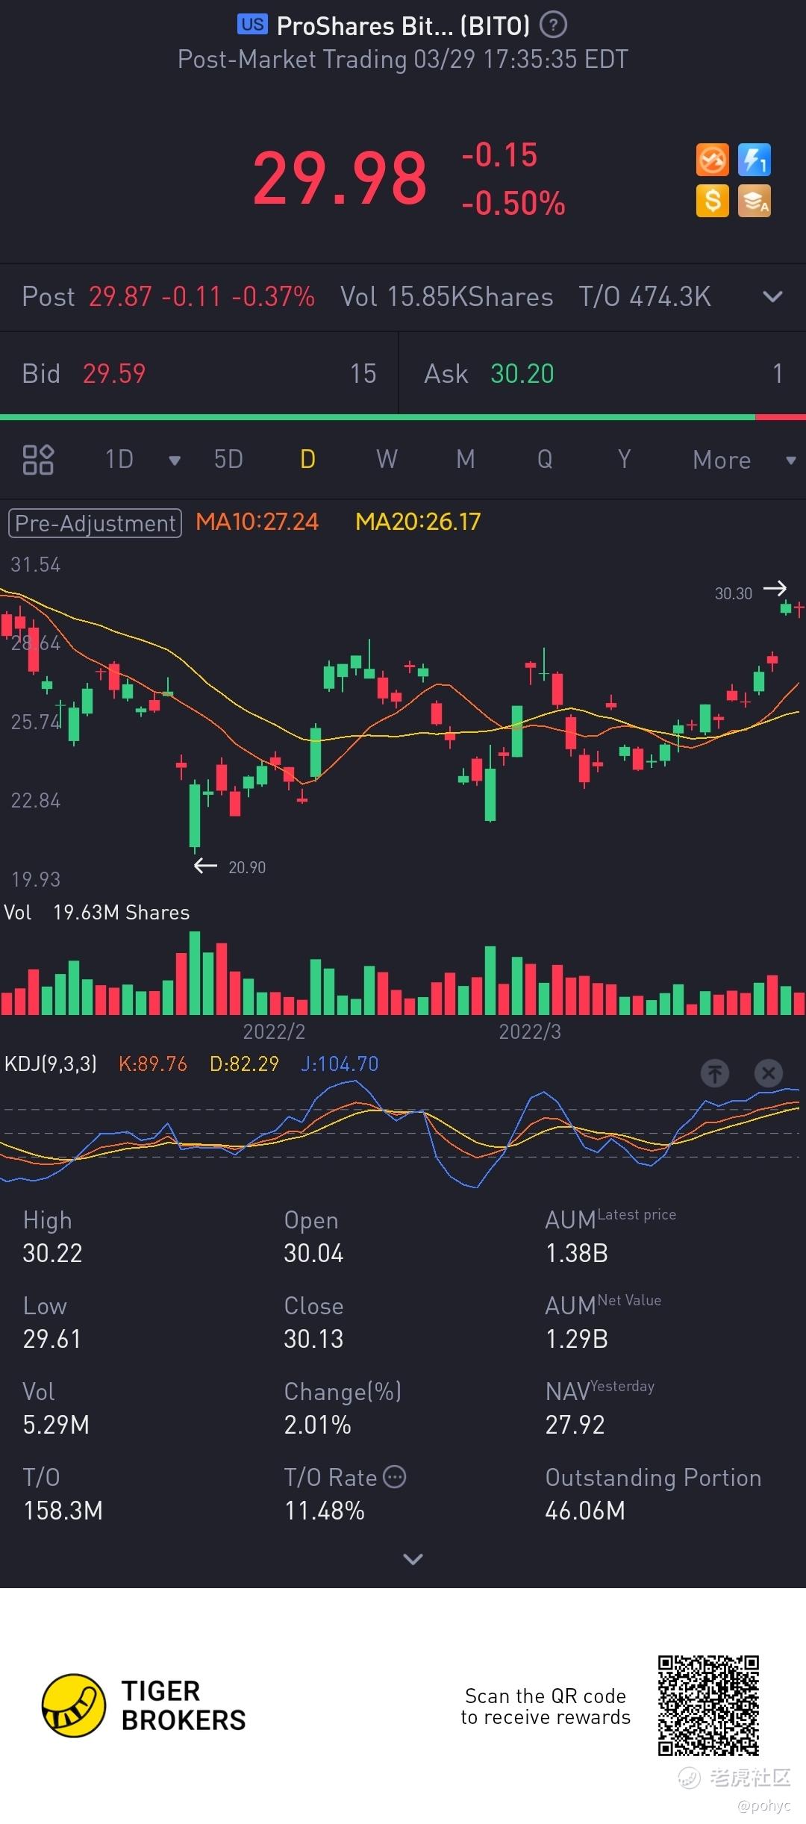Tap the Low 29.61 value
The image size is (806, 1824).
51,1338
